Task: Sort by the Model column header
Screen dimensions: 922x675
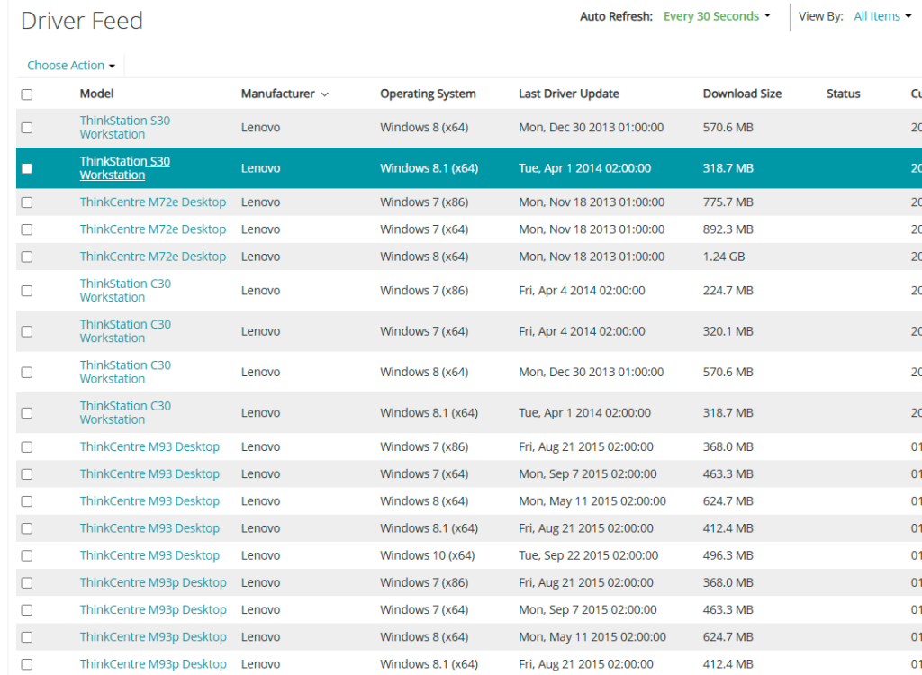Action: point(96,94)
